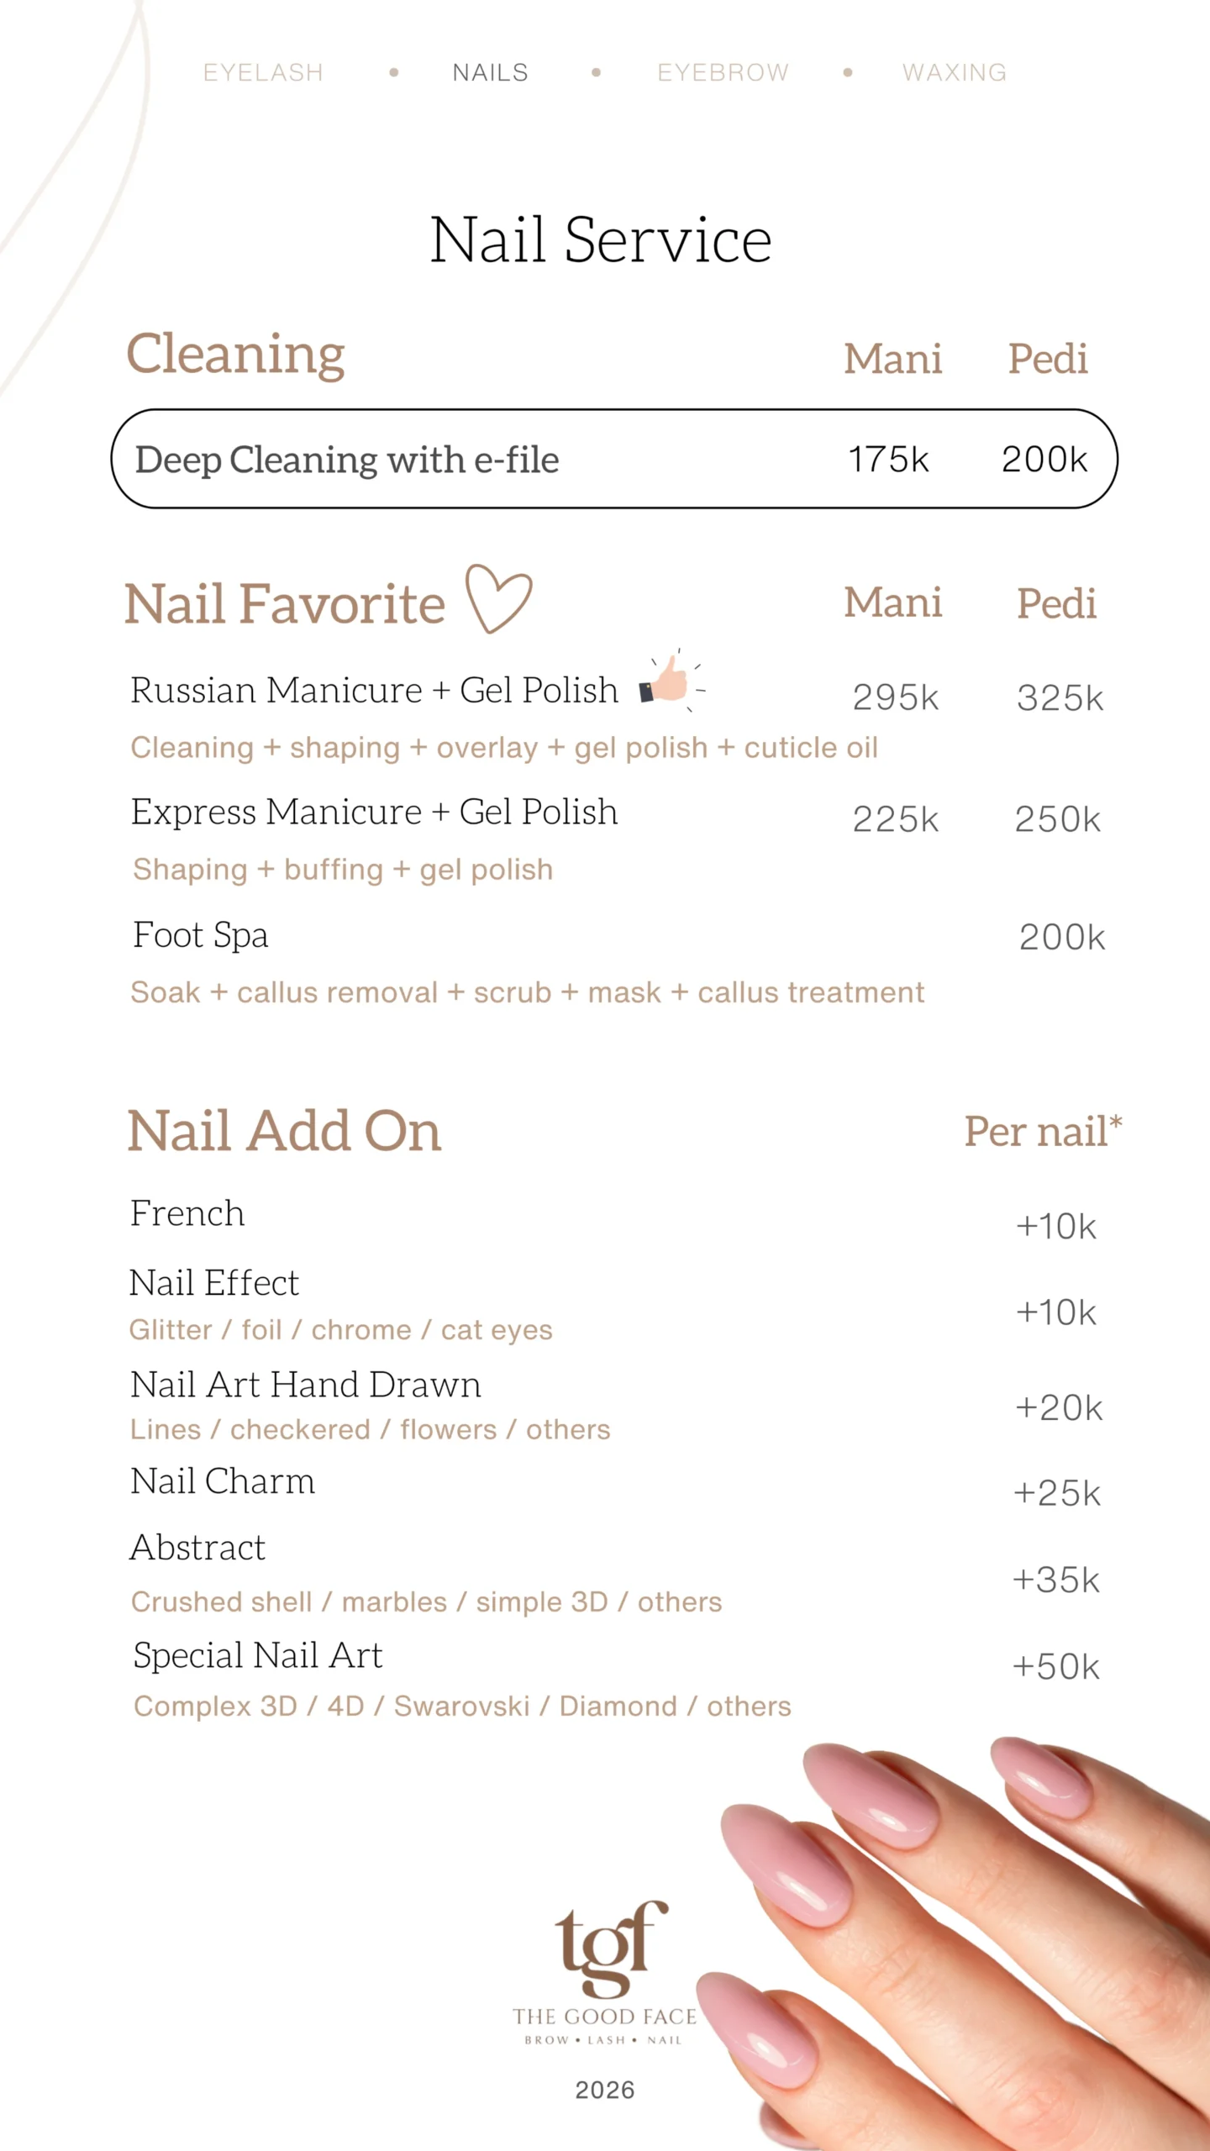
Task: Open the Eyelash tab
Action: (x=263, y=72)
